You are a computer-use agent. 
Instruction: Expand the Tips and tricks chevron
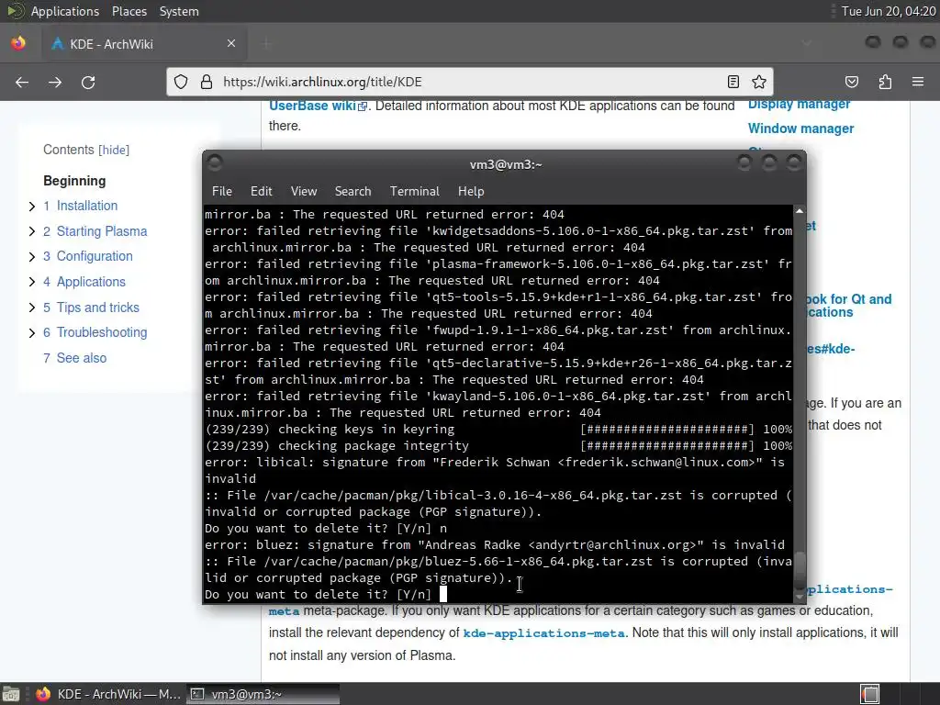click(x=32, y=308)
